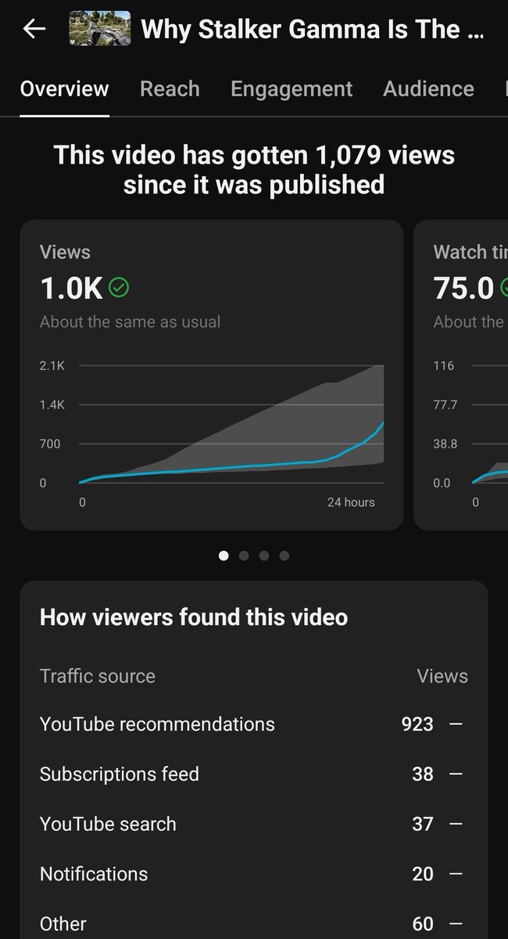Select the first carousel page dot
The height and width of the screenshot is (939, 508).
click(224, 556)
